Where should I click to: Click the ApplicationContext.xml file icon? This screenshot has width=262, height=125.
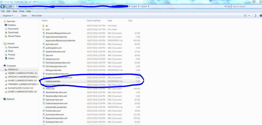coord(43,37)
